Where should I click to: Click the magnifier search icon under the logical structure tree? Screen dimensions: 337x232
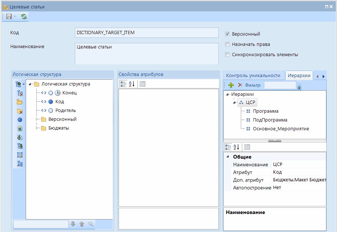coord(91,224)
